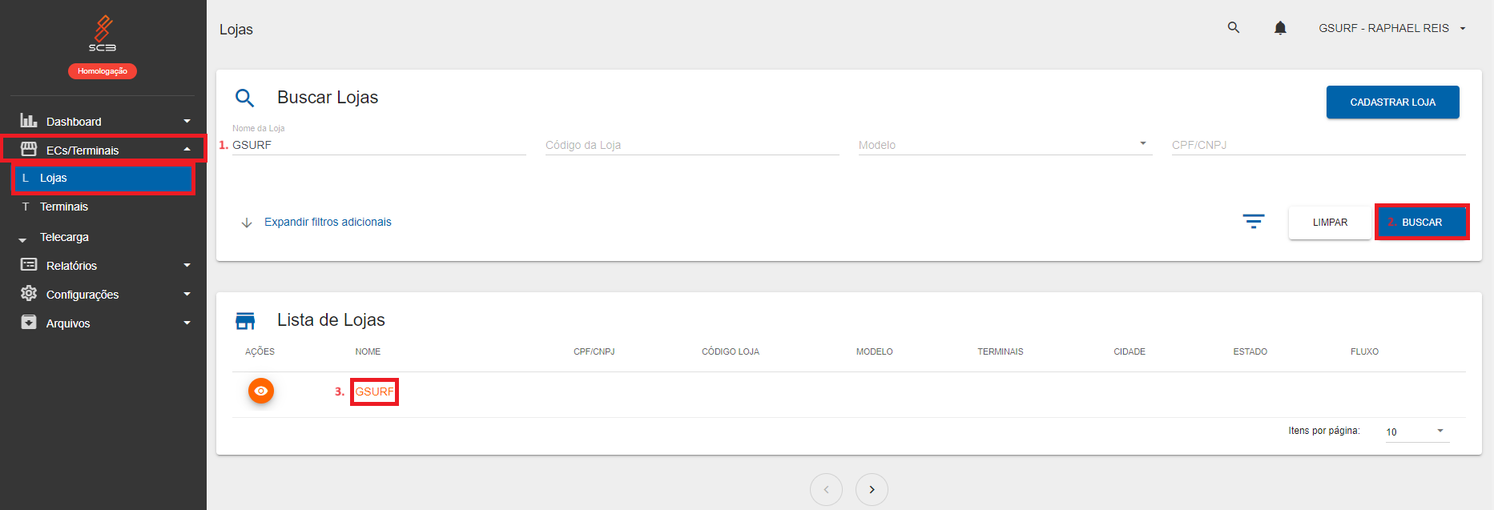Select Terminais in the sidebar
The image size is (1494, 510).
[64, 207]
